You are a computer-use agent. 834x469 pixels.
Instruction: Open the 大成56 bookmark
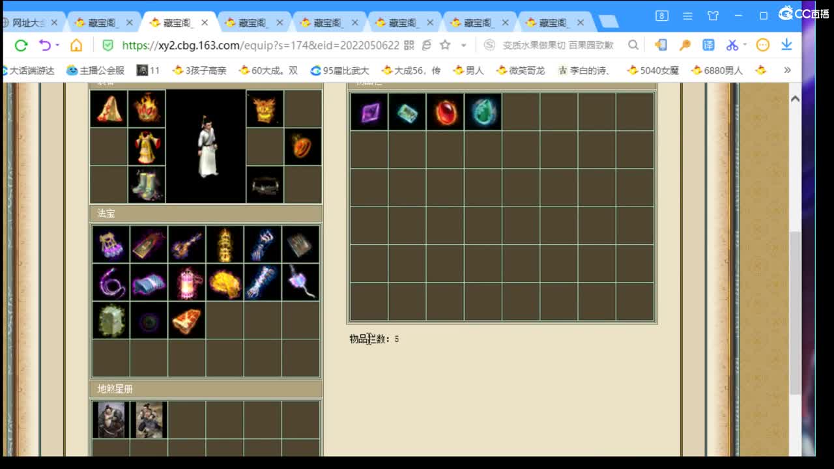click(410, 70)
